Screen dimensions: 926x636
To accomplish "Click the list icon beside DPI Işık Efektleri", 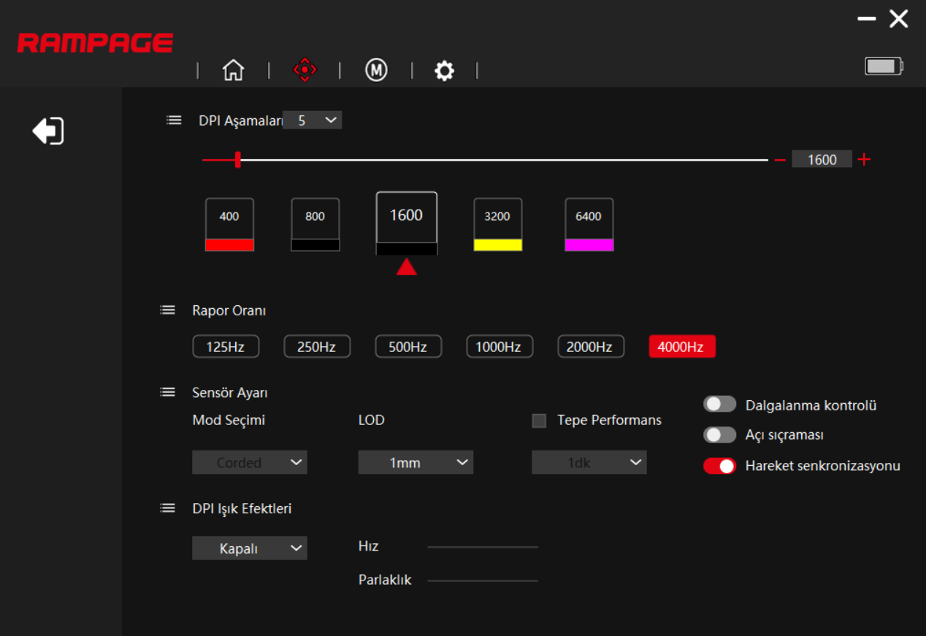I will pyautogui.click(x=167, y=507).
